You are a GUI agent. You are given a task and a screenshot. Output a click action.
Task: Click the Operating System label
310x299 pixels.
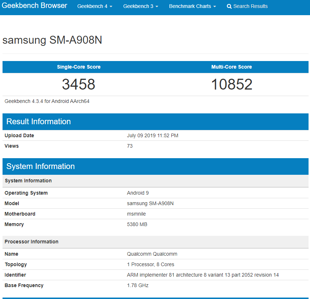click(x=26, y=193)
